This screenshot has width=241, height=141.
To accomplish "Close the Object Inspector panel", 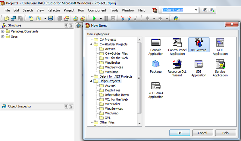I will tap(71, 106).
